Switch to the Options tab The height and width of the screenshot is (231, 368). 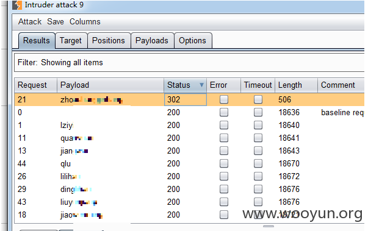pos(192,40)
